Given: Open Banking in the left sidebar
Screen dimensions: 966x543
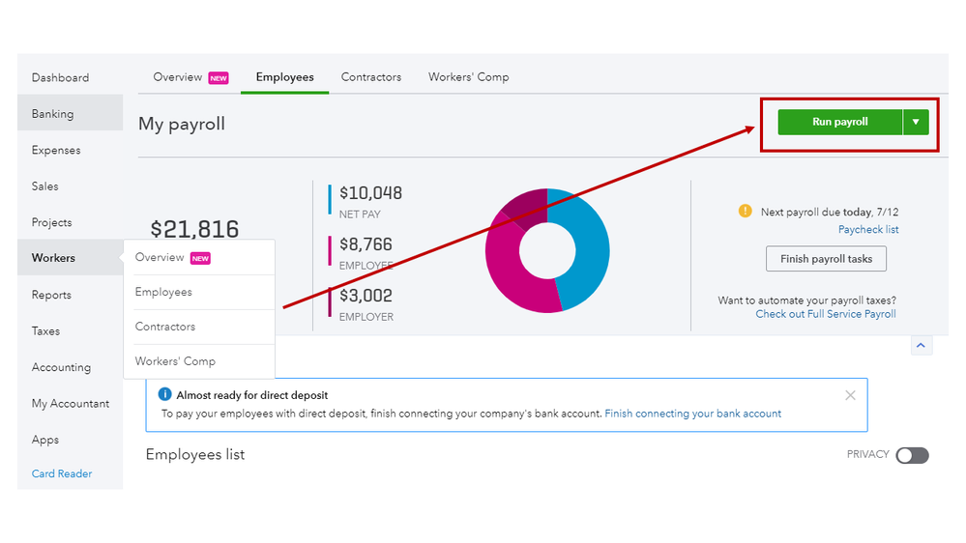Looking at the screenshot, I should [52, 114].
